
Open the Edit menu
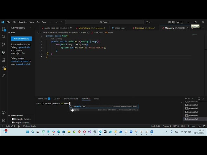tap(14, 22)
